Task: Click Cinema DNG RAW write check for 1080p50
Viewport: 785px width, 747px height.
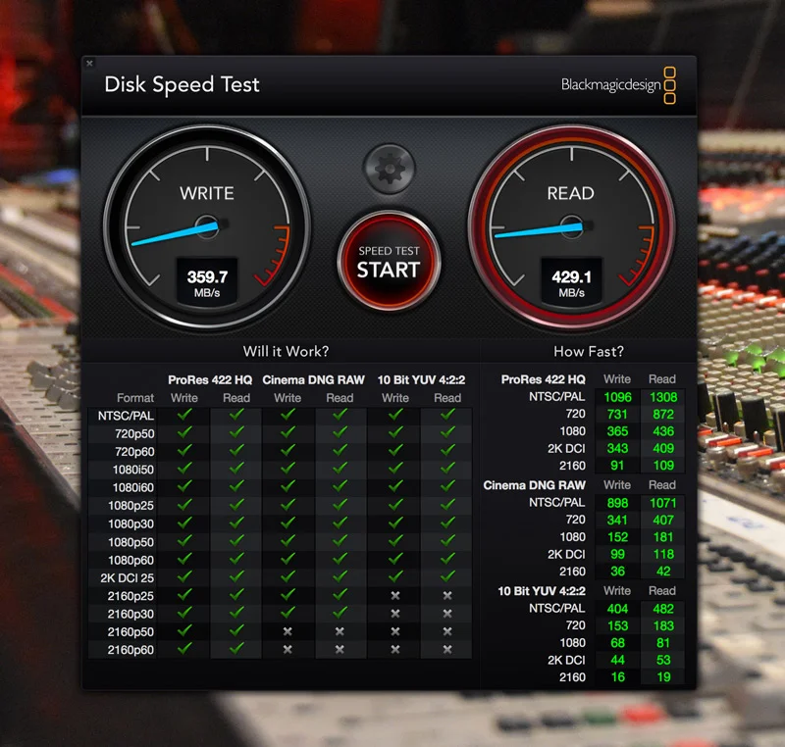Action: click(288, 541)
